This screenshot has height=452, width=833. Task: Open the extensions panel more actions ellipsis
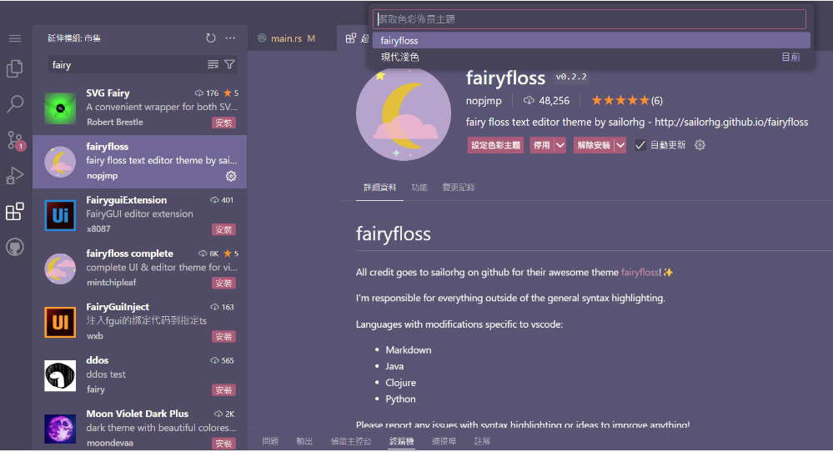click(x=230, y=38)
